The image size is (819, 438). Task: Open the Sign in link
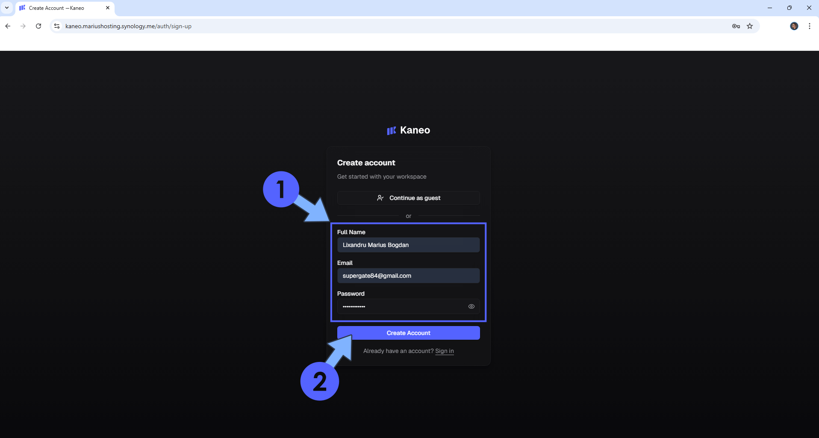(444, 351)
